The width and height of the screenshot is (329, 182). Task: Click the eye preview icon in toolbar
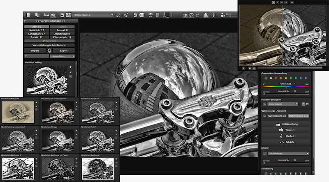tap(185, 15)
